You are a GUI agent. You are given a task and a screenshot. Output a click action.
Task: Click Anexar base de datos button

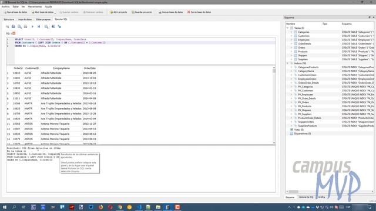point(171,12)
